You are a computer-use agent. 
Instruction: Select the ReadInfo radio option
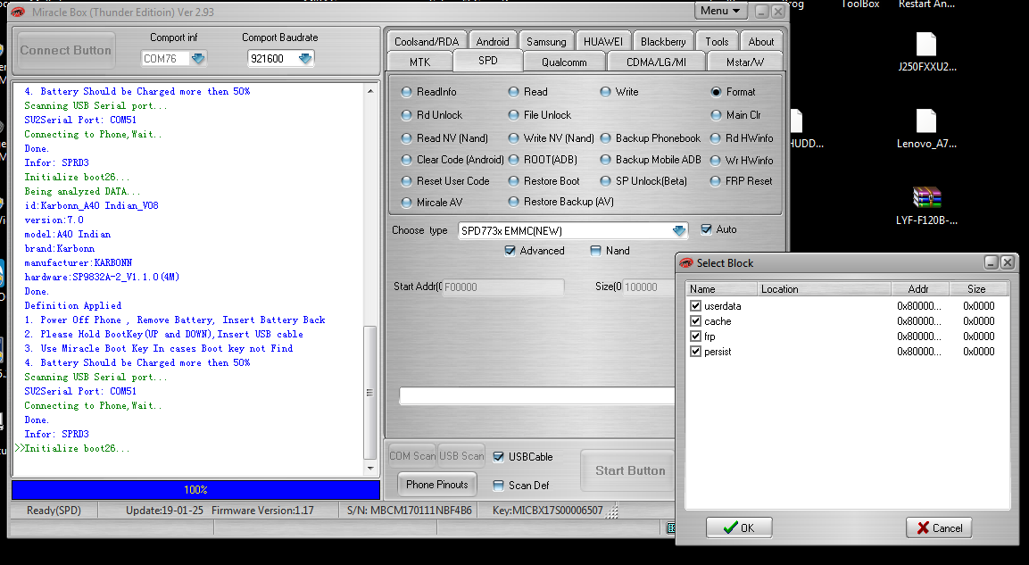(x=407, y=92)
